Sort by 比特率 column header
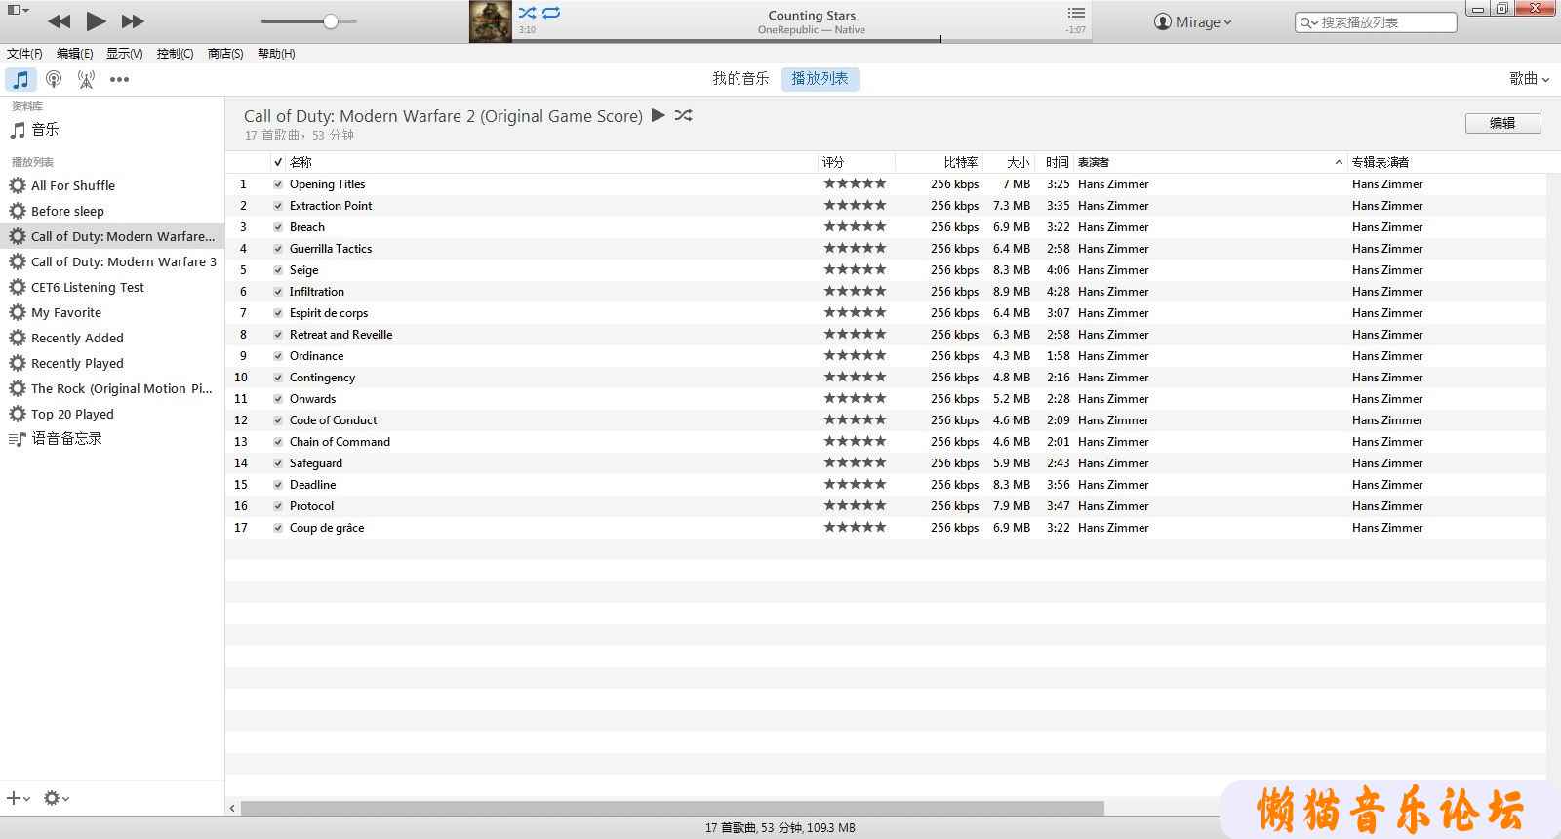 pos(939,162)
